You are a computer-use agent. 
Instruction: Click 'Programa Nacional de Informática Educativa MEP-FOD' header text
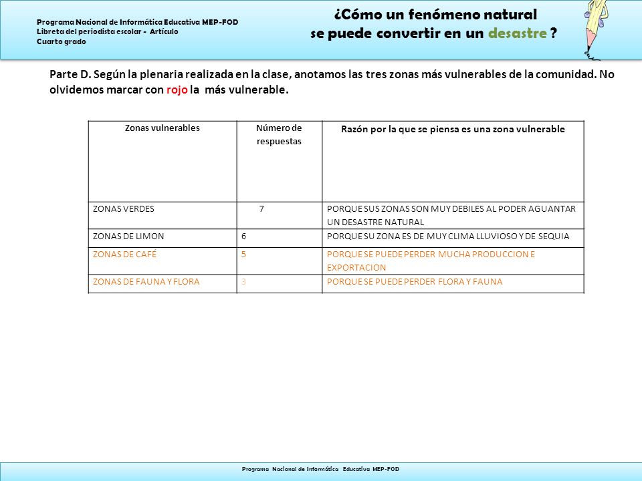click(x=138, y=22)
